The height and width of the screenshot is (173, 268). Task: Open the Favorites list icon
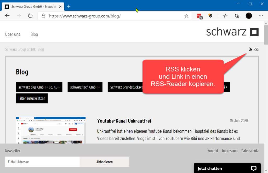[x=225, y=16]
